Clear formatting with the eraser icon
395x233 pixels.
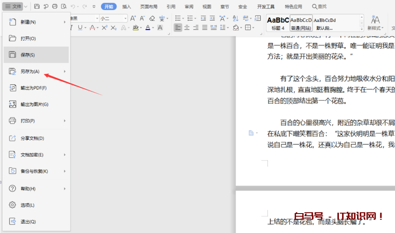152,18
